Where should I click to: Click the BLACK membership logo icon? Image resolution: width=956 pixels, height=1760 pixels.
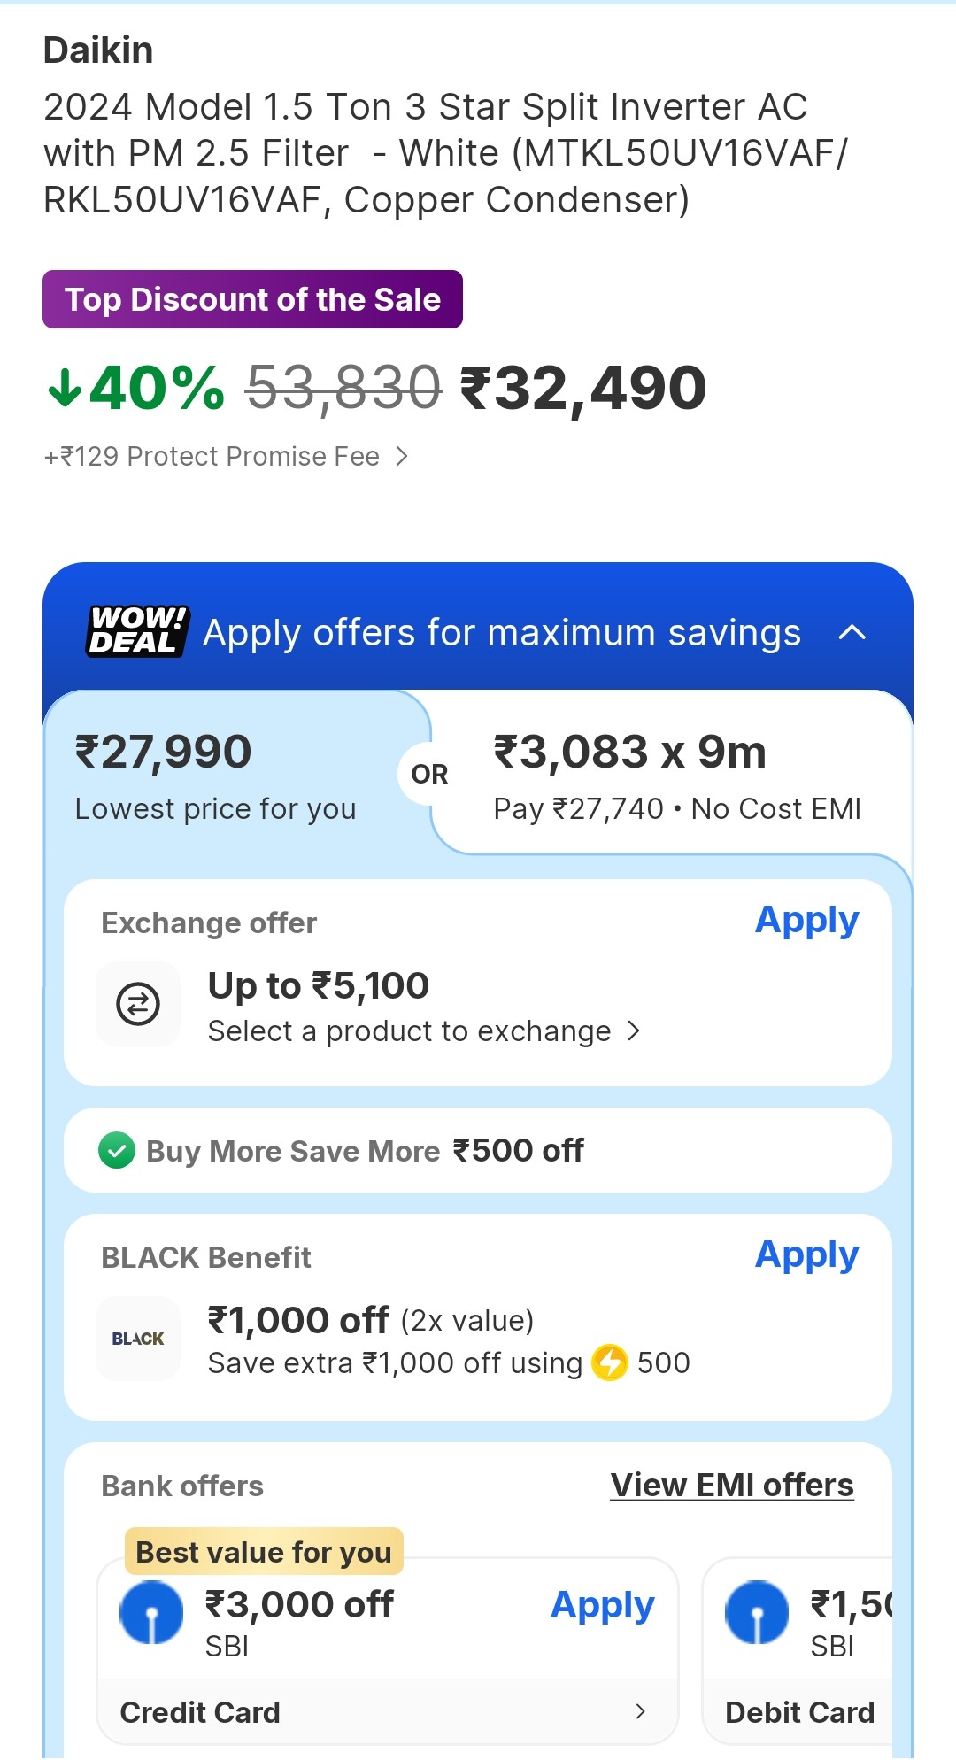tap(138, 1339)
